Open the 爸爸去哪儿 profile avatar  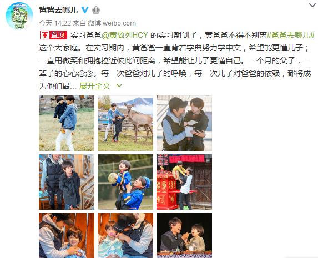tap(19, 16)
